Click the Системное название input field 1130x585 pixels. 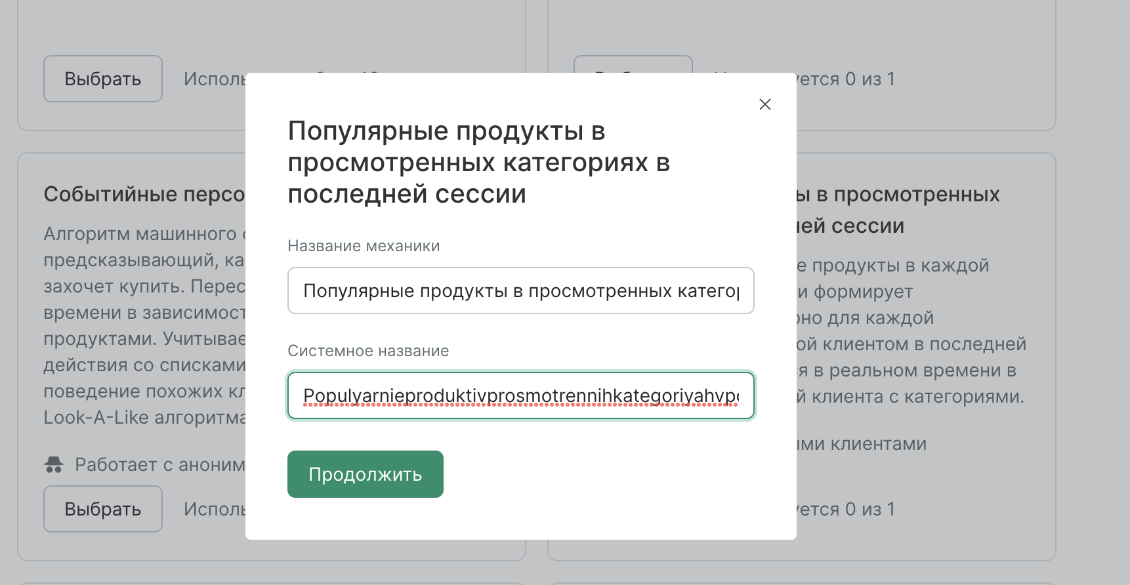coord(520,395)
